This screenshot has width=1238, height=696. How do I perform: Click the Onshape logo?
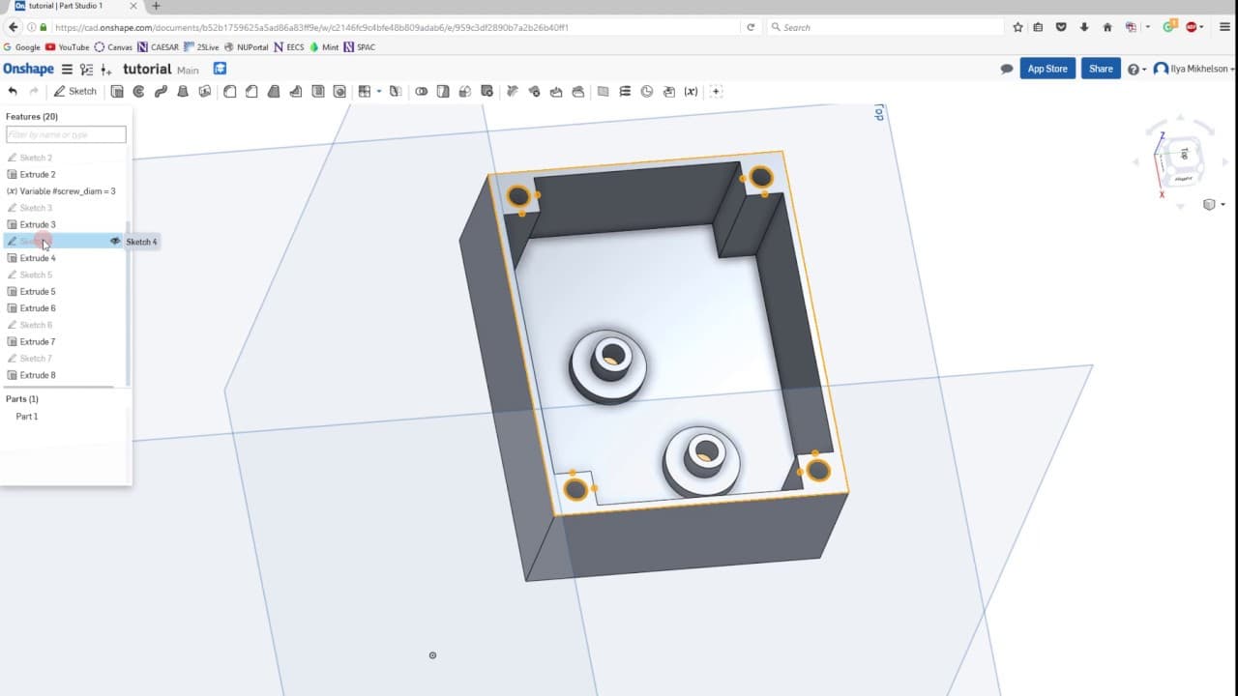[x=28, y=69]
